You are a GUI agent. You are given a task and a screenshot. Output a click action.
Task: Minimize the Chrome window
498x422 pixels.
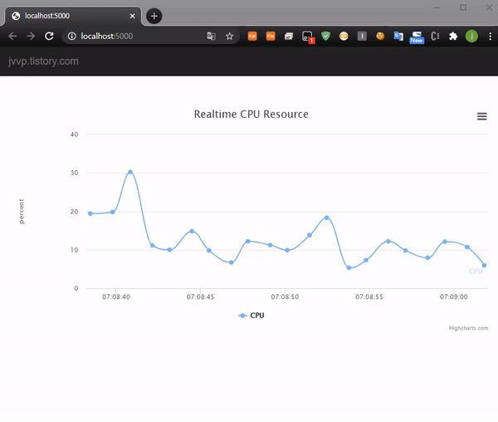tap(437, 7)
